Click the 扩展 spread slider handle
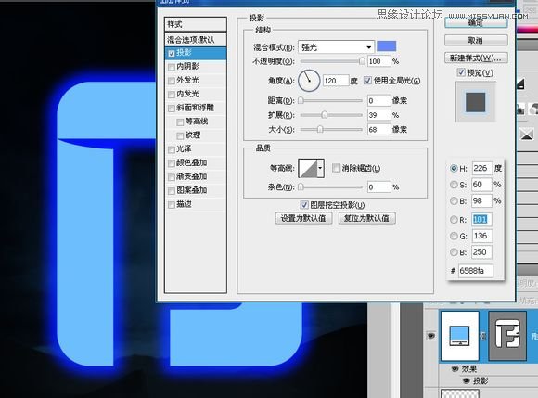 coord(325,115)
